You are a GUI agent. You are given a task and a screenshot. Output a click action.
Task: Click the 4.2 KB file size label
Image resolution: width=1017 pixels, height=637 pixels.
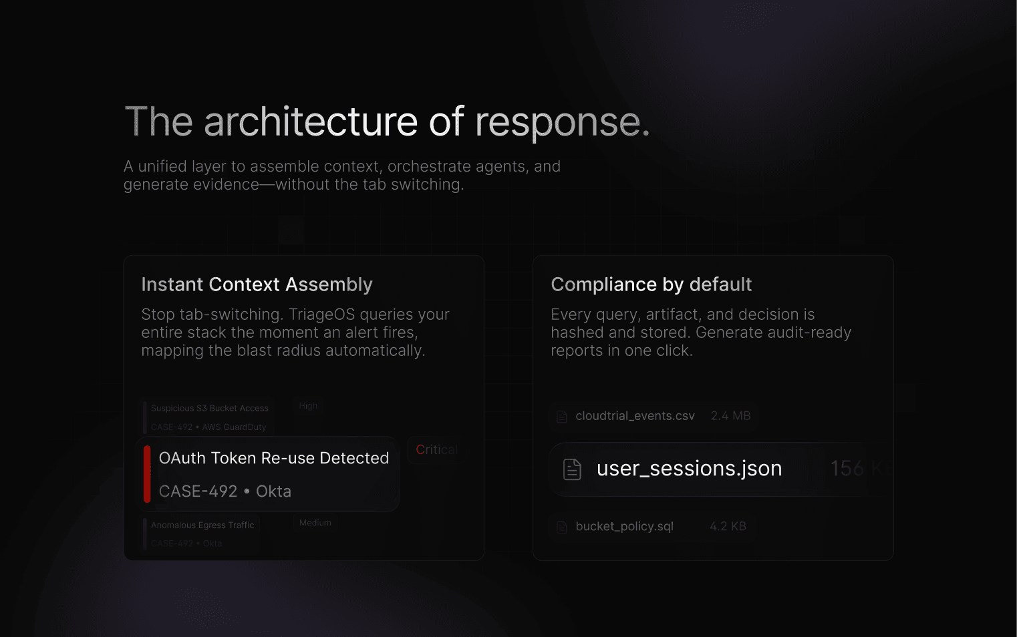[728, 527]
